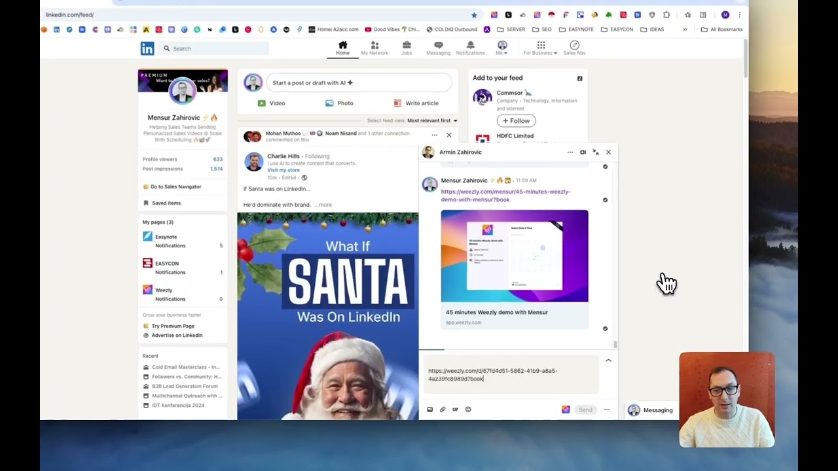Open the Jobs tab
This screenshot has width=838, height=471.
point(407,48)
